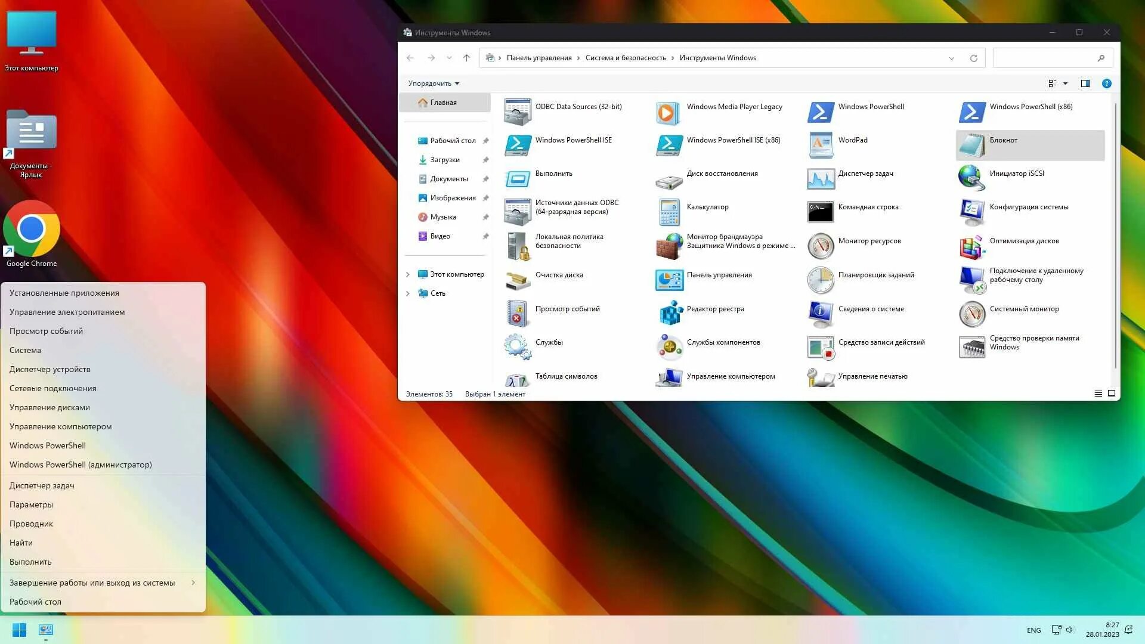Click the Back navigation arrow
This screenshot has width=1145, height=644.
410,58
